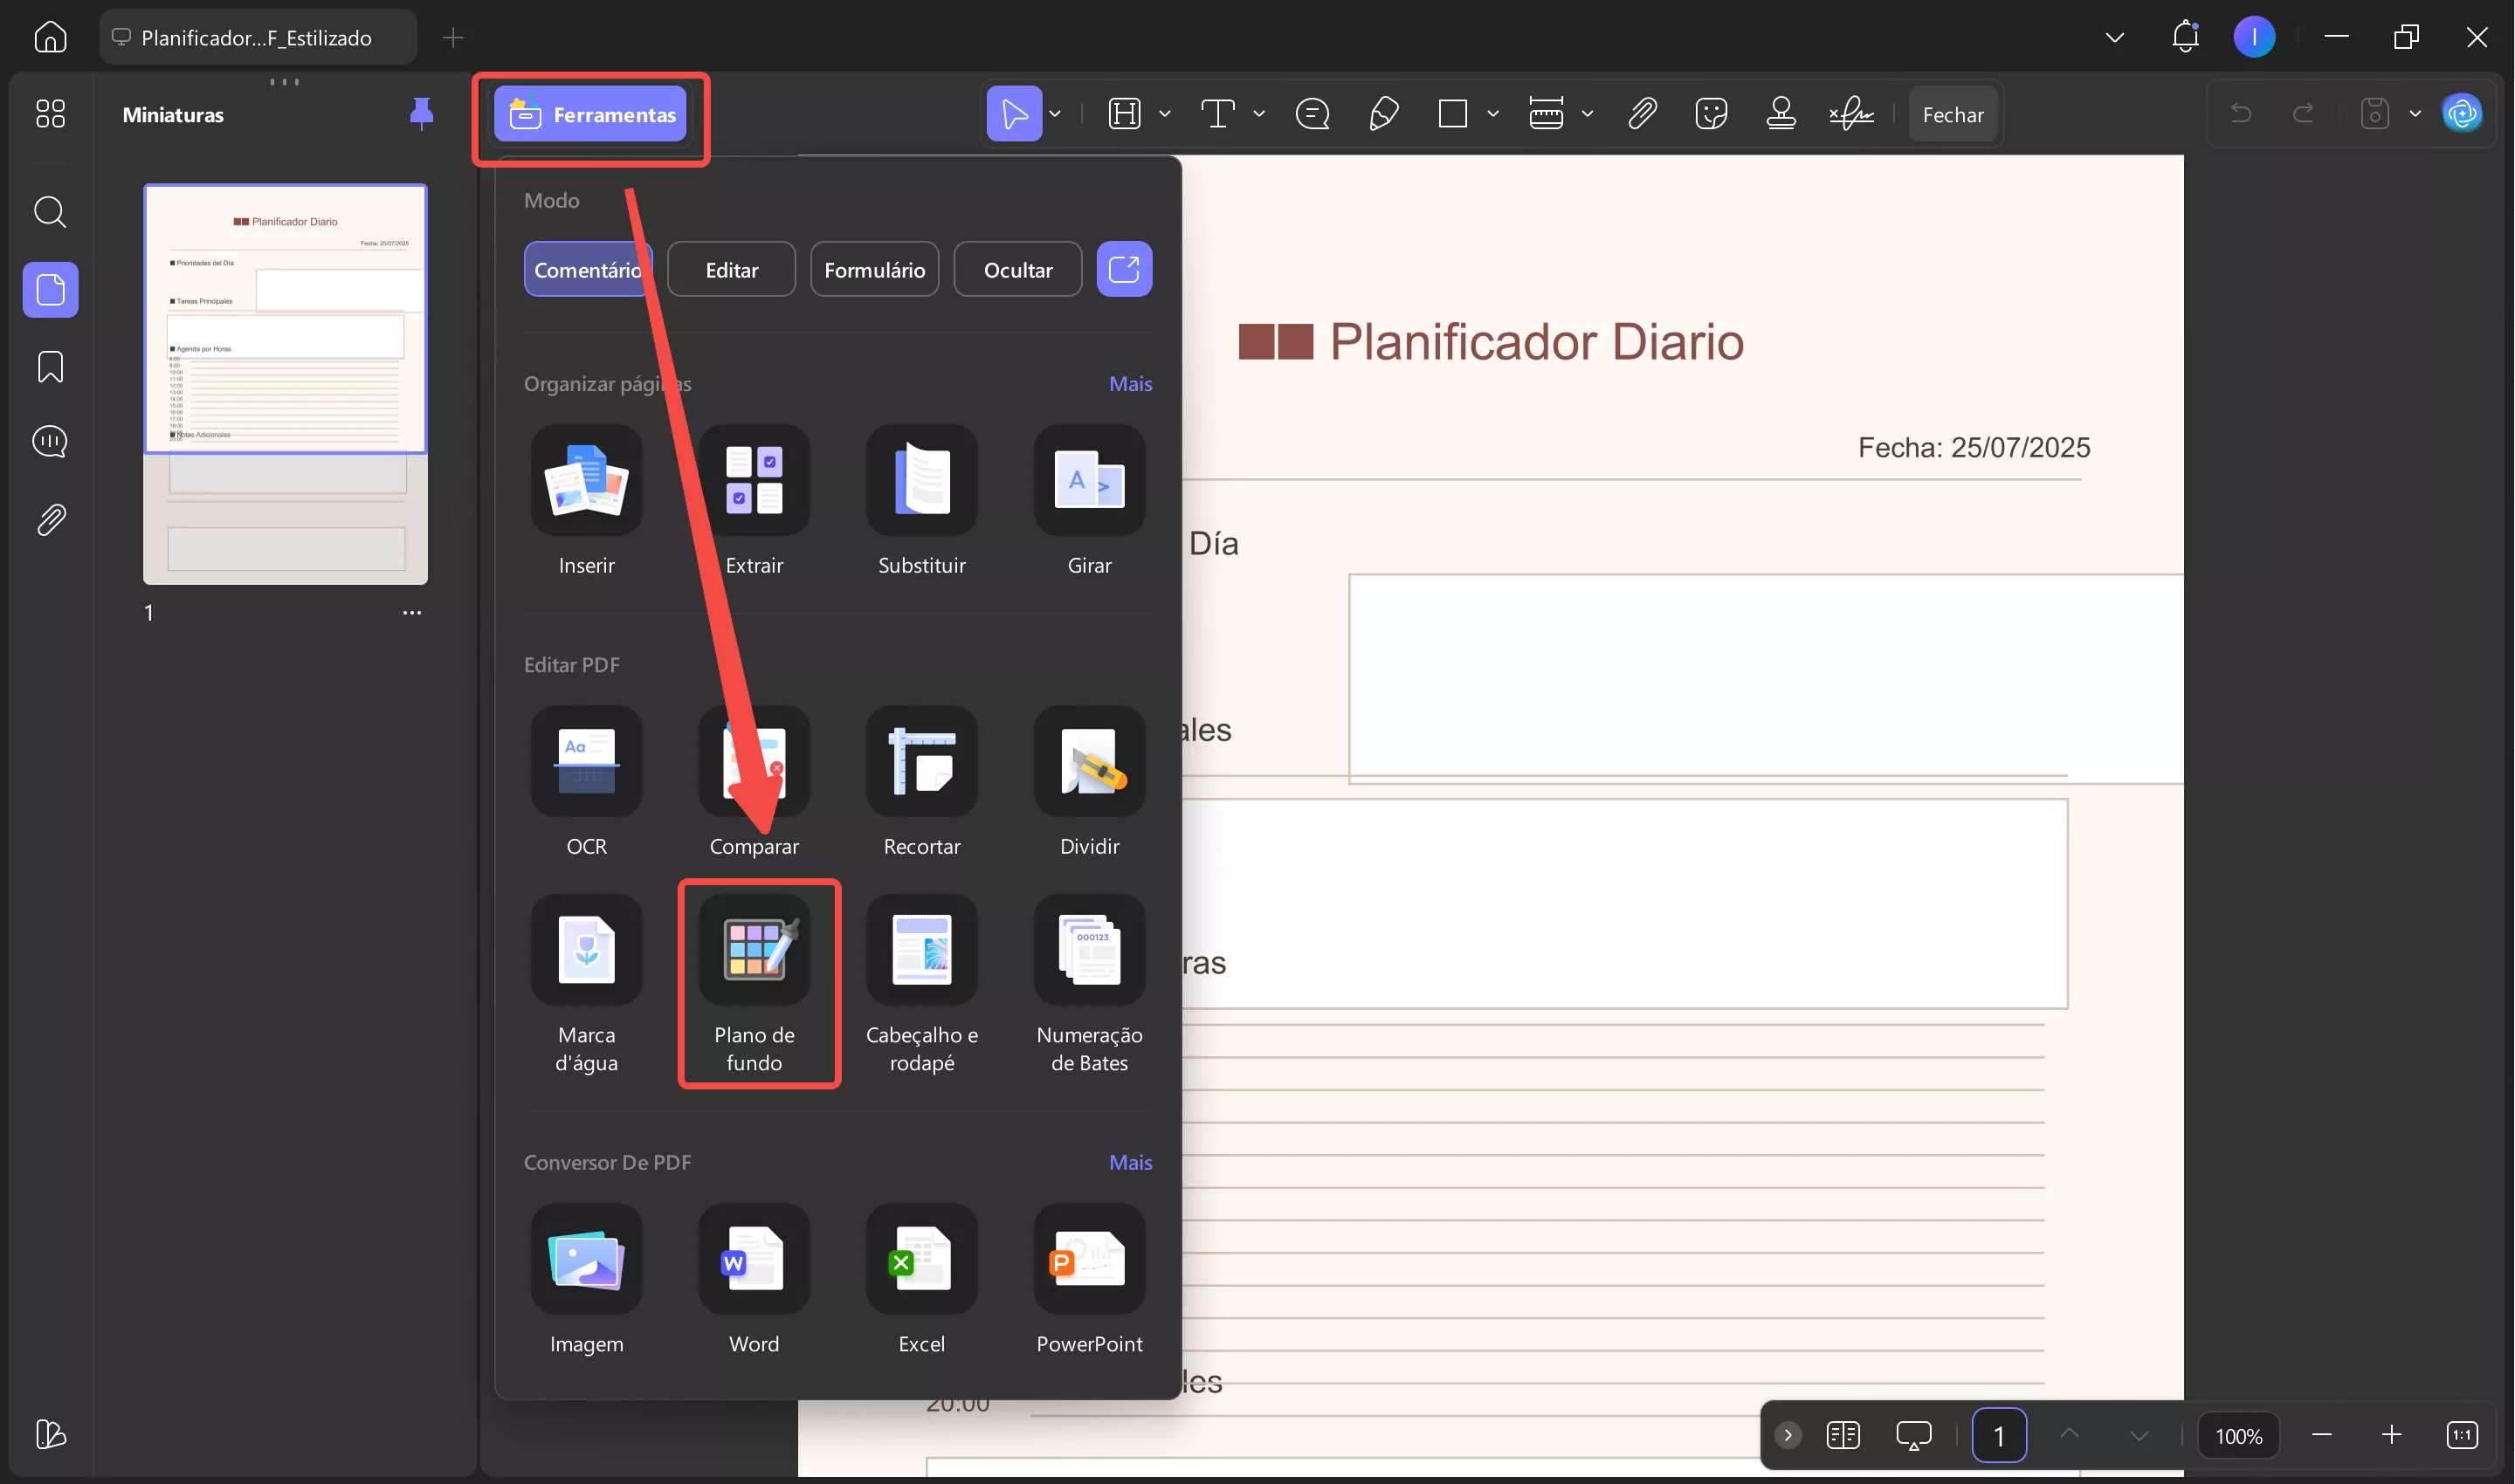The image size is (2515, 1484).
Task: Expand the rectangle shape dropdown arrow
Action: click(x=1492, y=114)
